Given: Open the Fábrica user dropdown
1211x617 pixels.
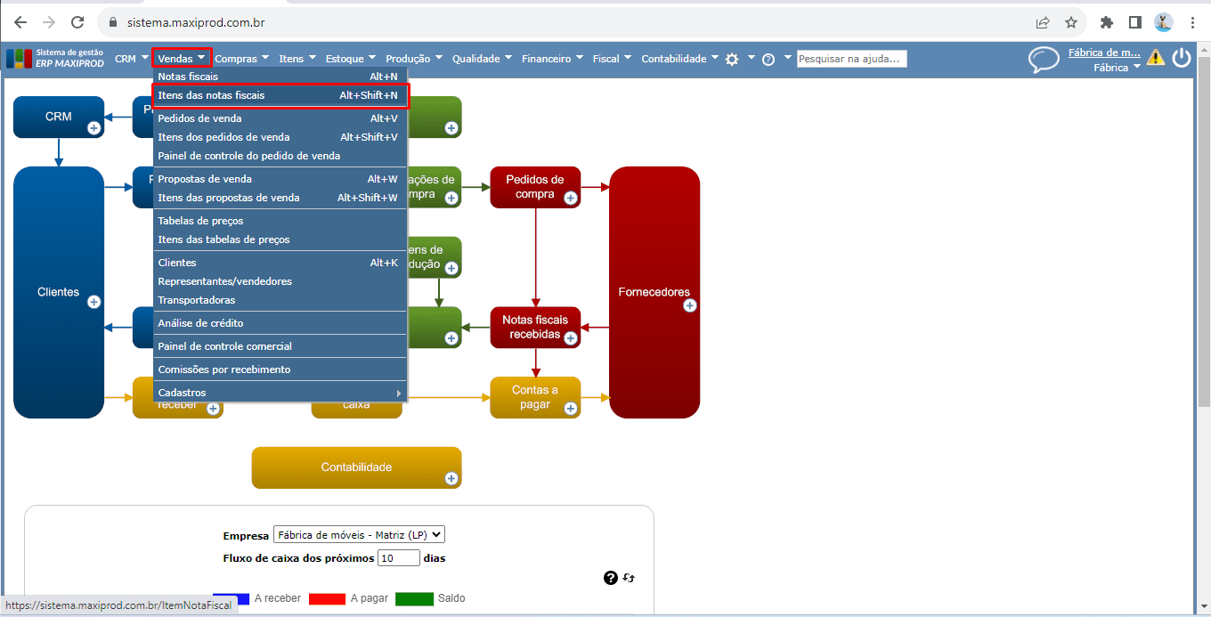Looking at the screenshot, I should coord(1118,68).
